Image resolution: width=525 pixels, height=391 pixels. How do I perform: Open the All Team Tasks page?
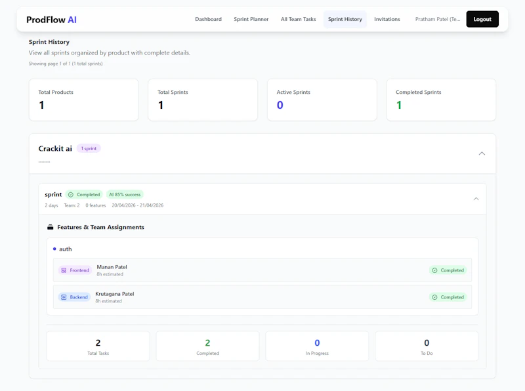(x=298, y=19)
